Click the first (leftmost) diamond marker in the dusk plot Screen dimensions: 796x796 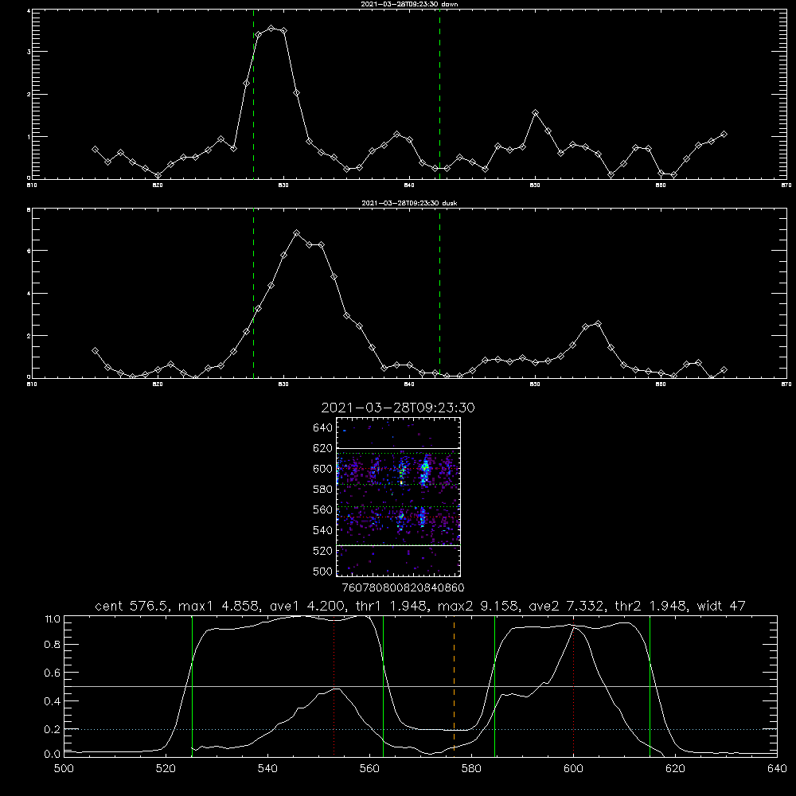click(95, 351)
